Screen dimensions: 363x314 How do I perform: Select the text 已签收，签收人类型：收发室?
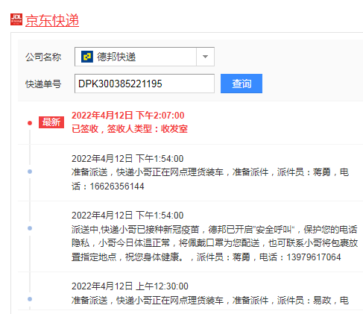(130, 129)
